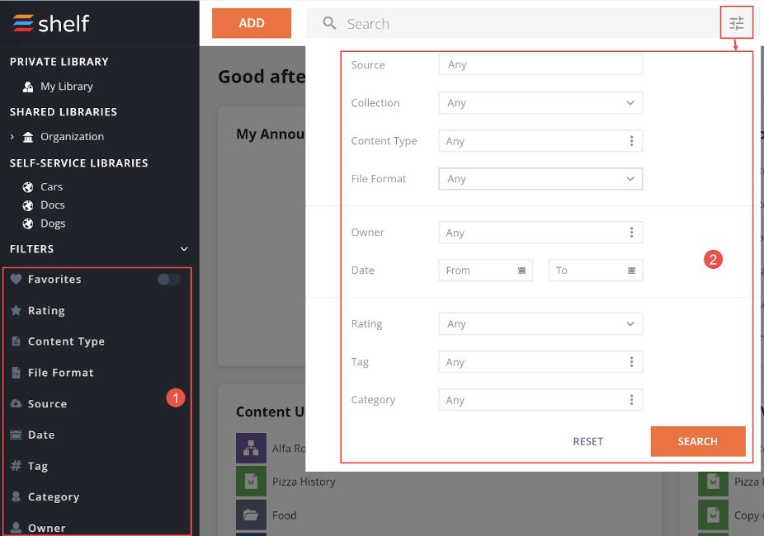The image size is (764, 536).
Task: Collapse the Filters section
Action: click(x=183, y=248)
